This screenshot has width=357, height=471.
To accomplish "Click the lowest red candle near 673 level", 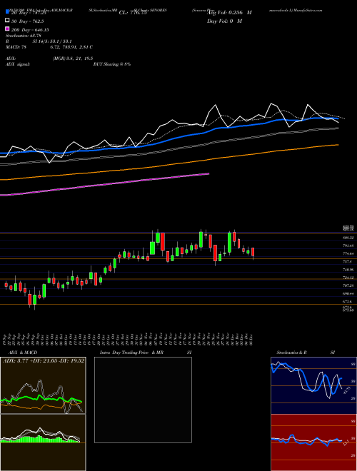I will 30,300.
